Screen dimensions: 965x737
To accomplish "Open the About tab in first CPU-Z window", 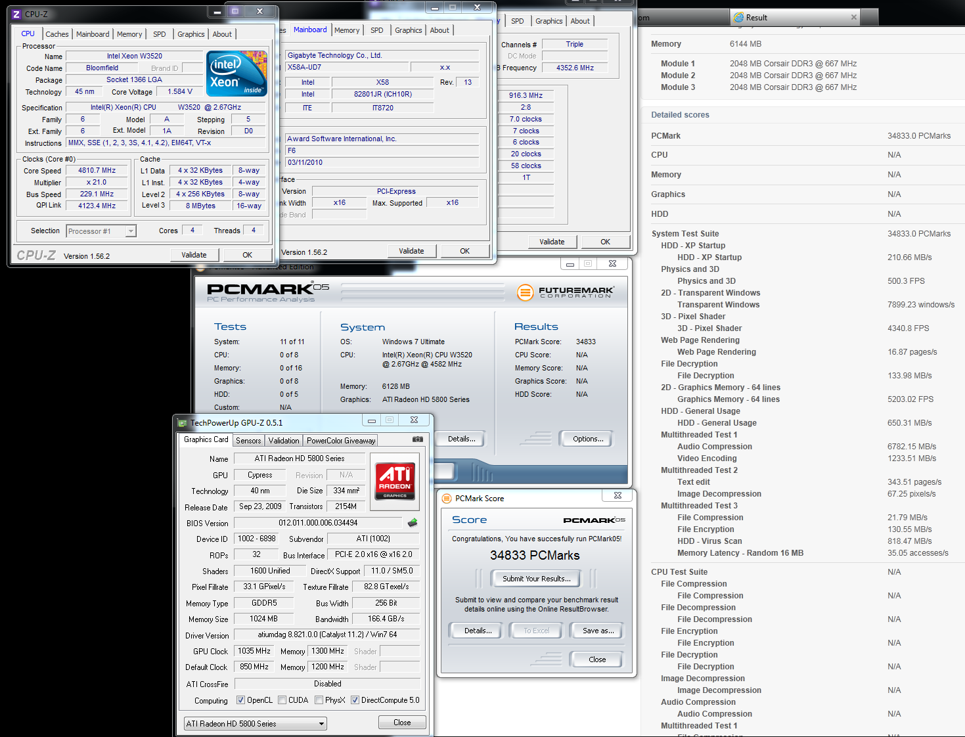I will 222,34.
